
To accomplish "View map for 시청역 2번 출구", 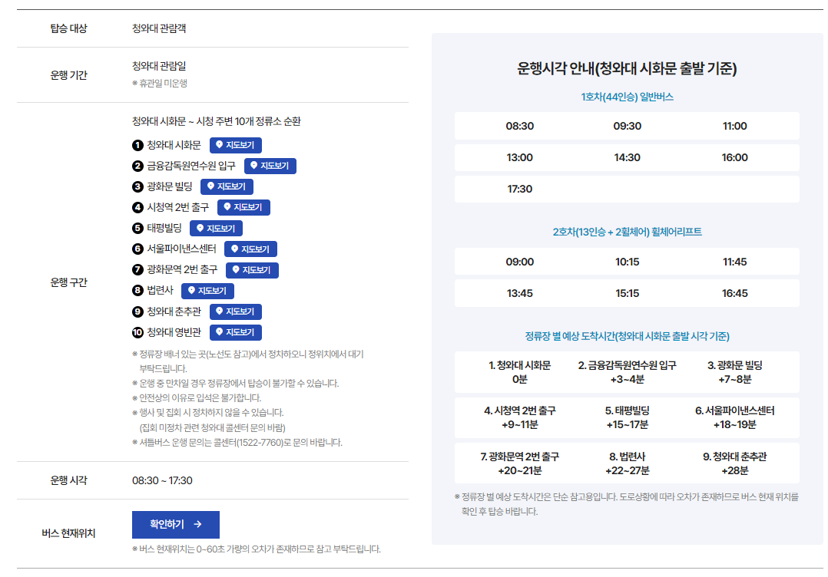I will point(243,207).
